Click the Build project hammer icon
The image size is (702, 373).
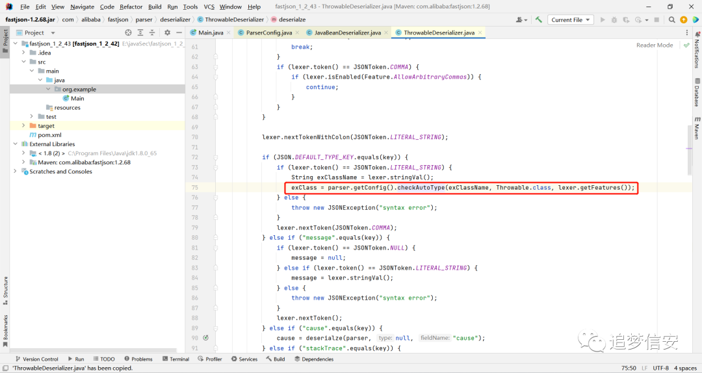pos(539,19)
